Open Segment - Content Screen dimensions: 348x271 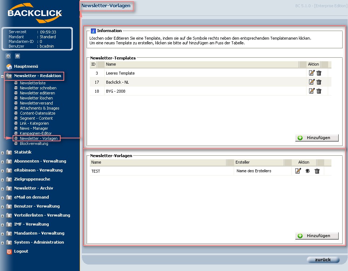pos(36,118)
